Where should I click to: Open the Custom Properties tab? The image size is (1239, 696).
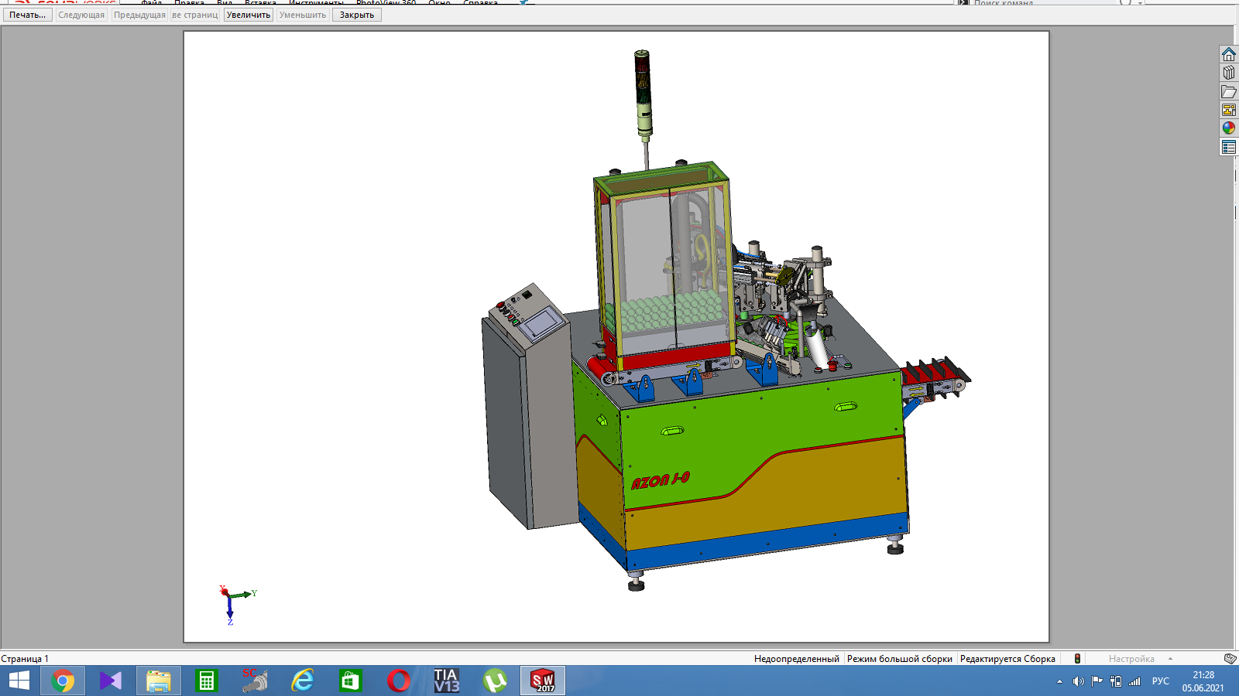tap(1228, 147)
